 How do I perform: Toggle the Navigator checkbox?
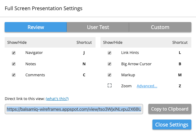tap(14, 53)
